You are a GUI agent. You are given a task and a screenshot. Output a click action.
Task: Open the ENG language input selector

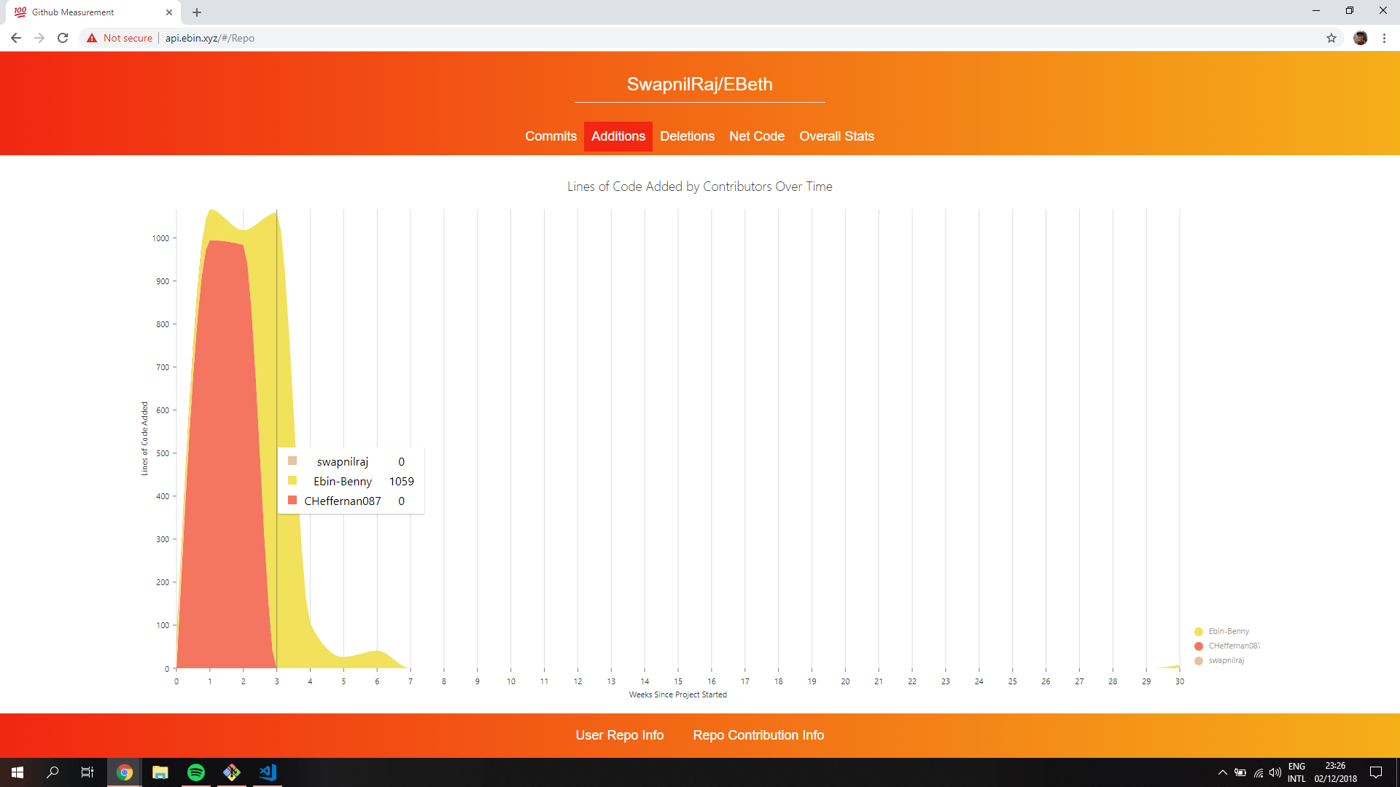pyautogui.click(x=1296, y=772)
